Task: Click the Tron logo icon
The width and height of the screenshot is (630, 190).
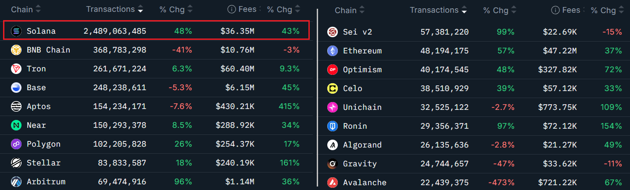Action: tap(16, 69)
